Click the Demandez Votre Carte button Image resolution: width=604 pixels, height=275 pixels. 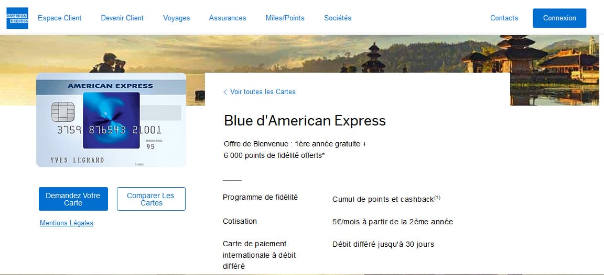coord(73,199)
